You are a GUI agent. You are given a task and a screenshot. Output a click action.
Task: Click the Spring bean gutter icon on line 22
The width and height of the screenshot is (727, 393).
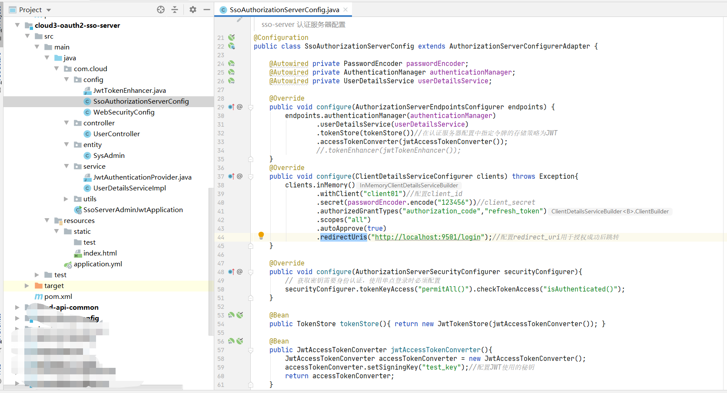pos(232,46)
